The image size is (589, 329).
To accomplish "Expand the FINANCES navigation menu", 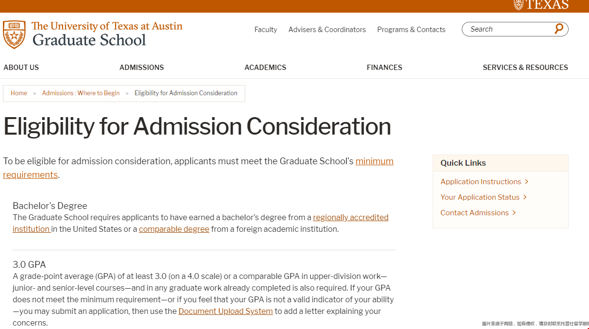I will [x=385, y=68].
